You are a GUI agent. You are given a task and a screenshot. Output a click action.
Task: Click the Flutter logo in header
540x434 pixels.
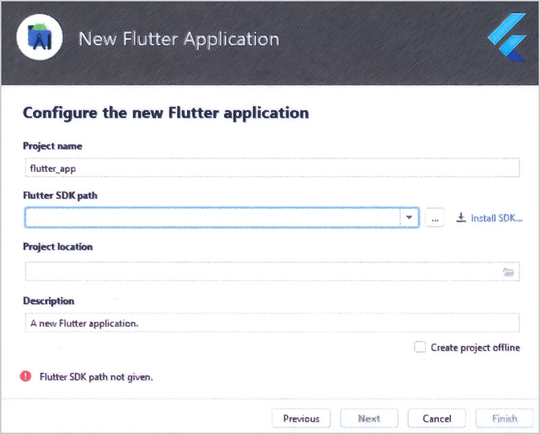508,37
